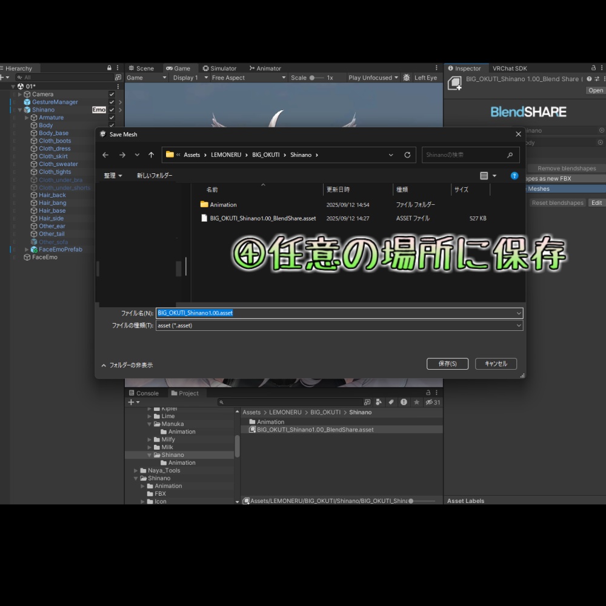Click the キャンセル cancel button
Image resolution: width=606 pixels, height=606 pixels.
point(496,364)
